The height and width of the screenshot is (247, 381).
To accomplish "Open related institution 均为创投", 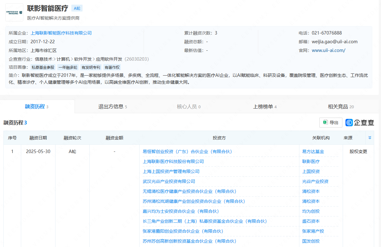I will [x=311, y=211].
